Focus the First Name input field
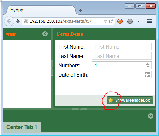Viewport: 159px width, 136px height. tap(122, 47)
